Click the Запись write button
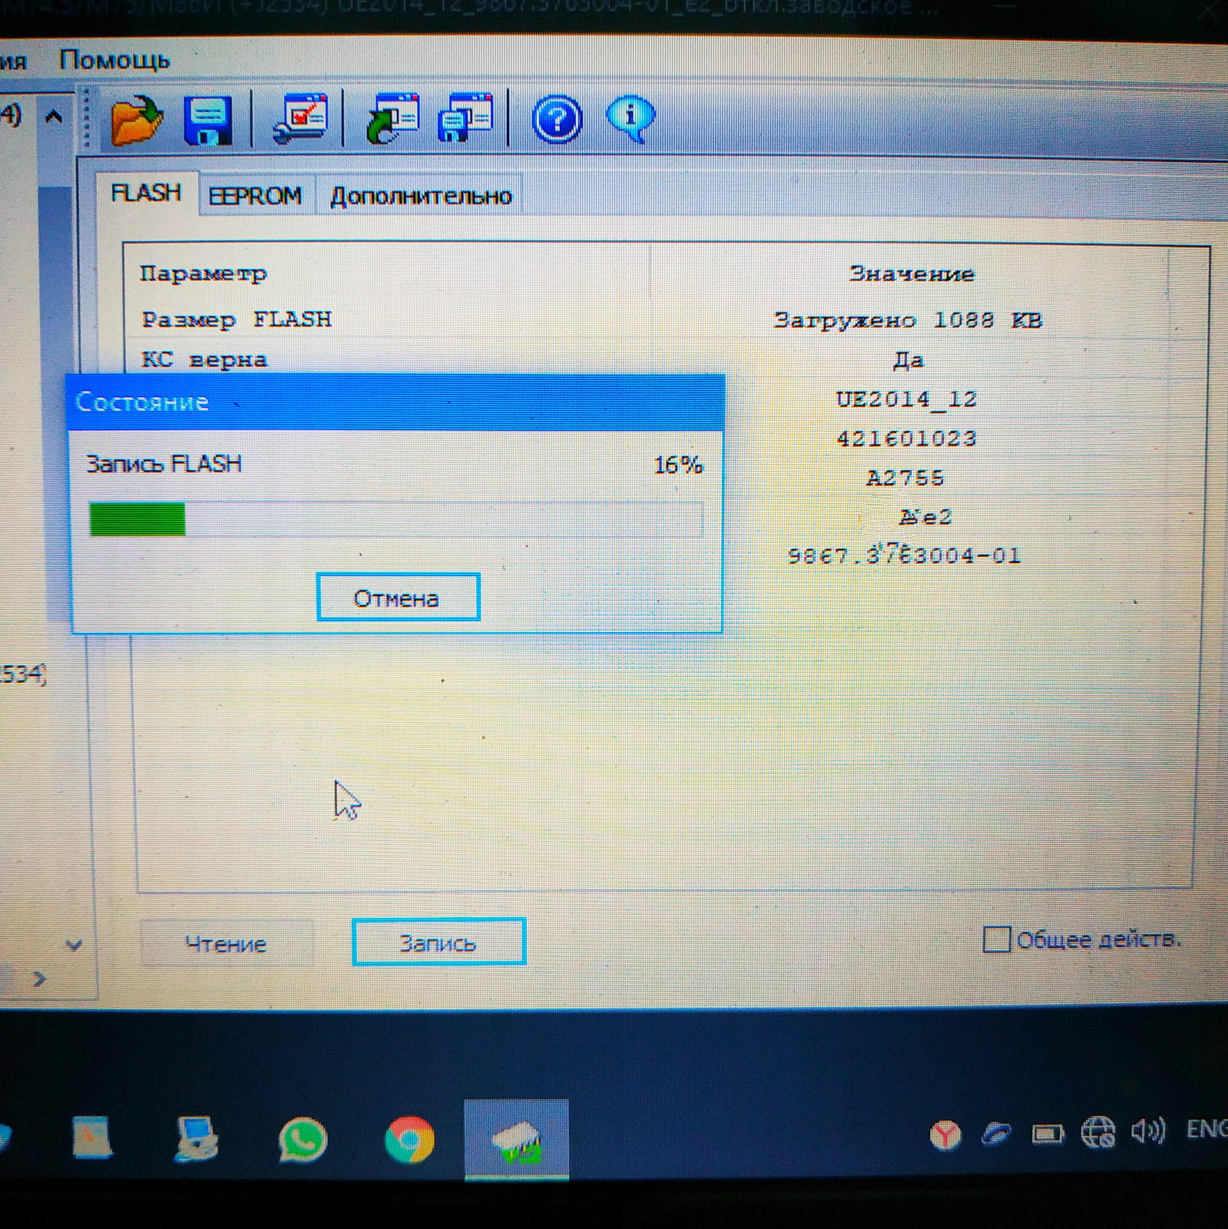Image resolution: width=1228 pixels, height=1229 pixels. [x=439, y=942]
